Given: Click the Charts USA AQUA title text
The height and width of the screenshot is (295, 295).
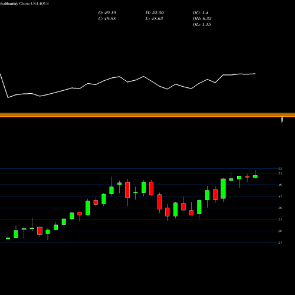Looking at the screenshot, I should 34,4.
